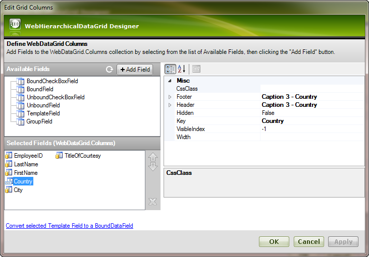Select the EmployeeID column
Image resolution: width=369 pixels, height=257 pixels.
click(x=28, y=156)
